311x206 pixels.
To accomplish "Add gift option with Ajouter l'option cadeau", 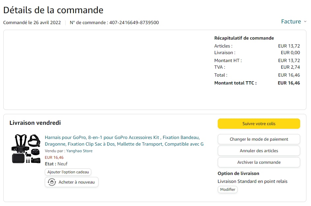I will 68,172.
